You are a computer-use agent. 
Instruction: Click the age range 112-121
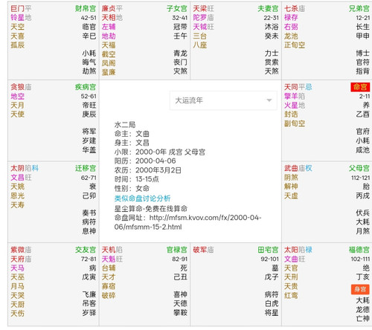[x=360, y=178]
